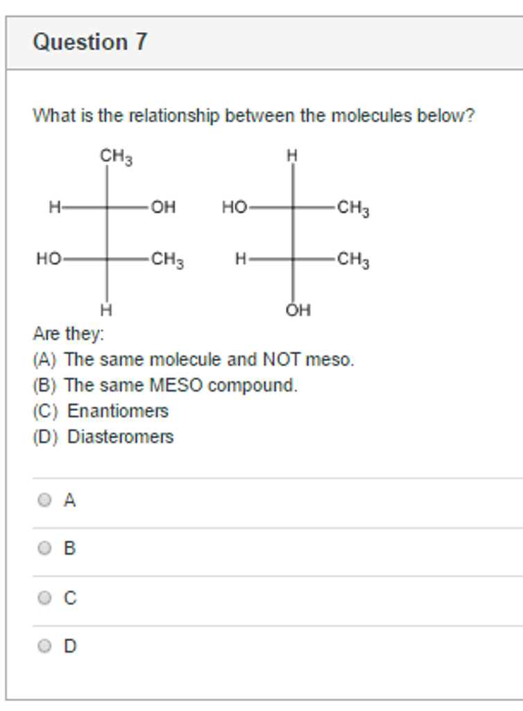This screenshot has height=711, width=523.
Task: Select radio button C
Action: [x=43, y=596]
